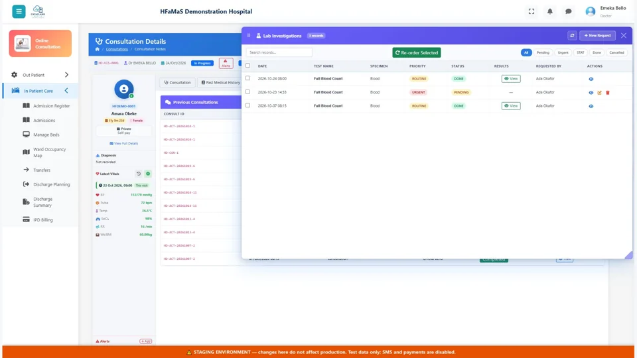Add new vitals with green plus icon
The height and width of the screenshot is (358, 637).
pos(148,174)
